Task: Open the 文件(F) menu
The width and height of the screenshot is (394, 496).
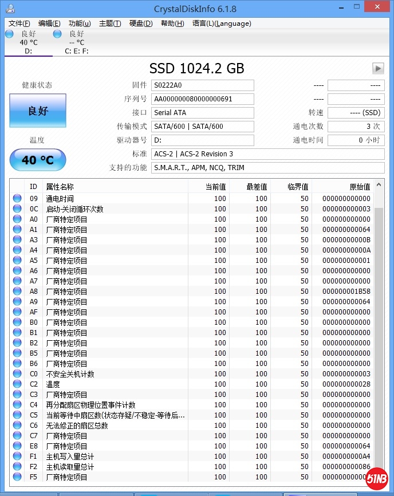Action: click(19, 23)
